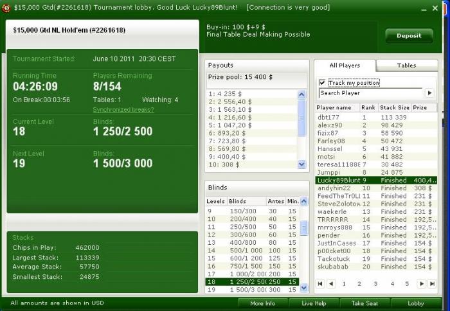Click the Live Help button

[x=314, y=303]
